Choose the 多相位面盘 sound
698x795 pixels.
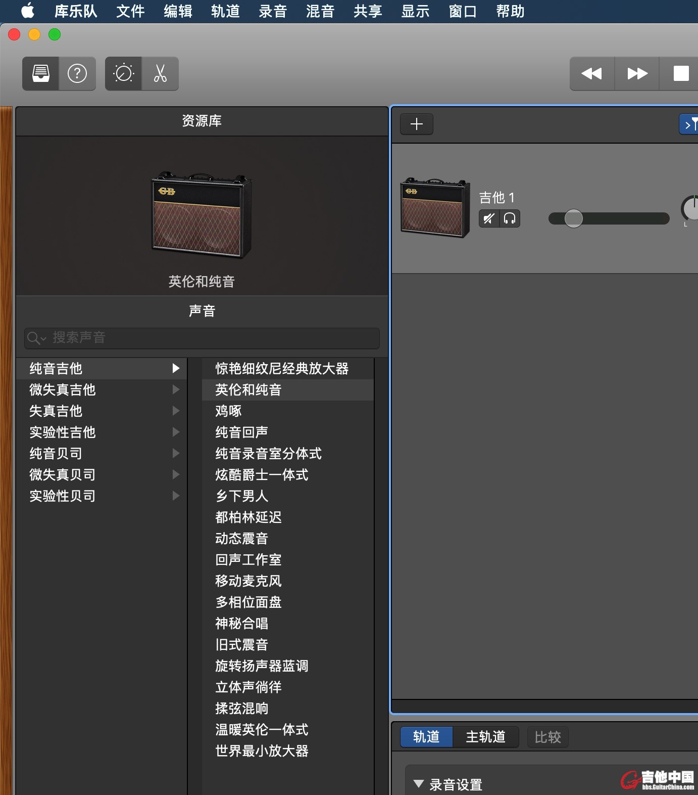[288, 602]
